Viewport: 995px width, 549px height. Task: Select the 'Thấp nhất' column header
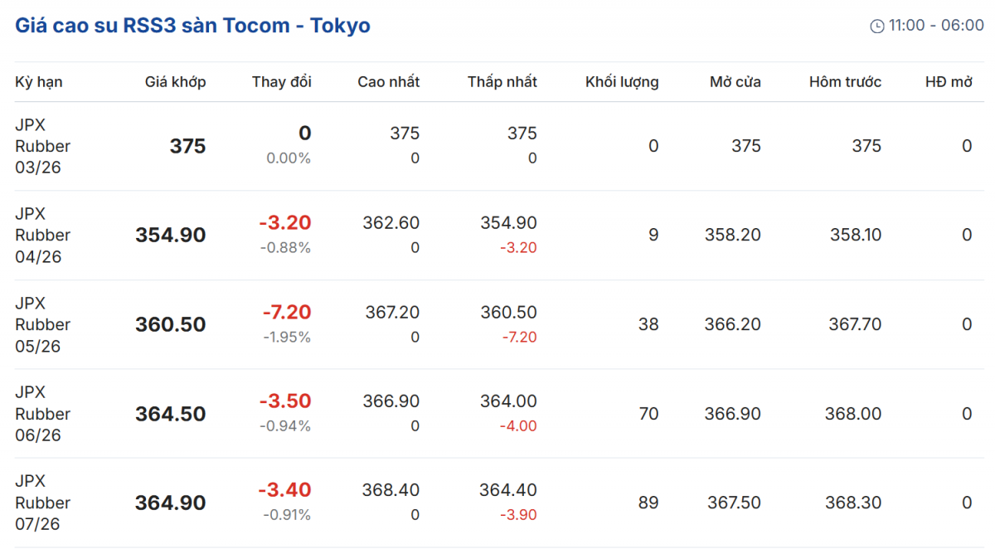tap(502, 82)
